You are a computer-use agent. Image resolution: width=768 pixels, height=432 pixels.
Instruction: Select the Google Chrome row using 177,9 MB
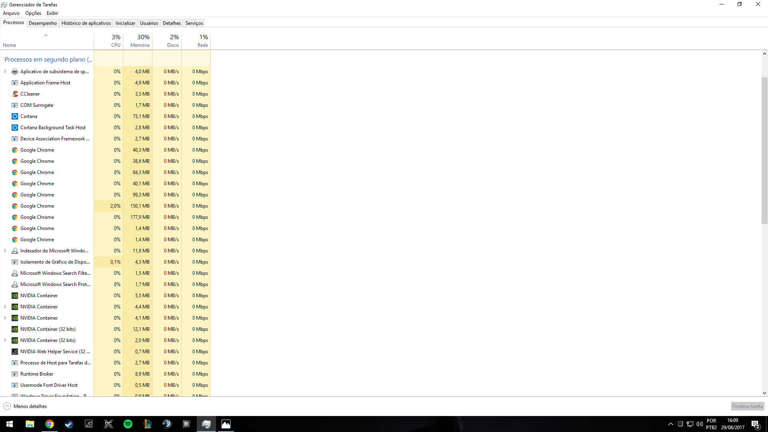point(105,217)
